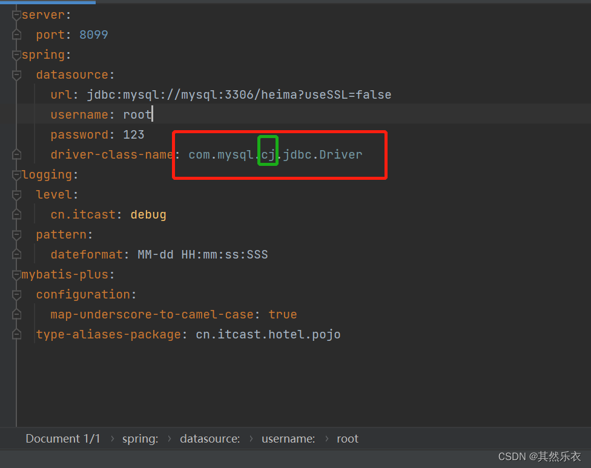Screen dimensions: 591x468
Task: Collapse the spring section in the gutter
Action: [16, 54]
